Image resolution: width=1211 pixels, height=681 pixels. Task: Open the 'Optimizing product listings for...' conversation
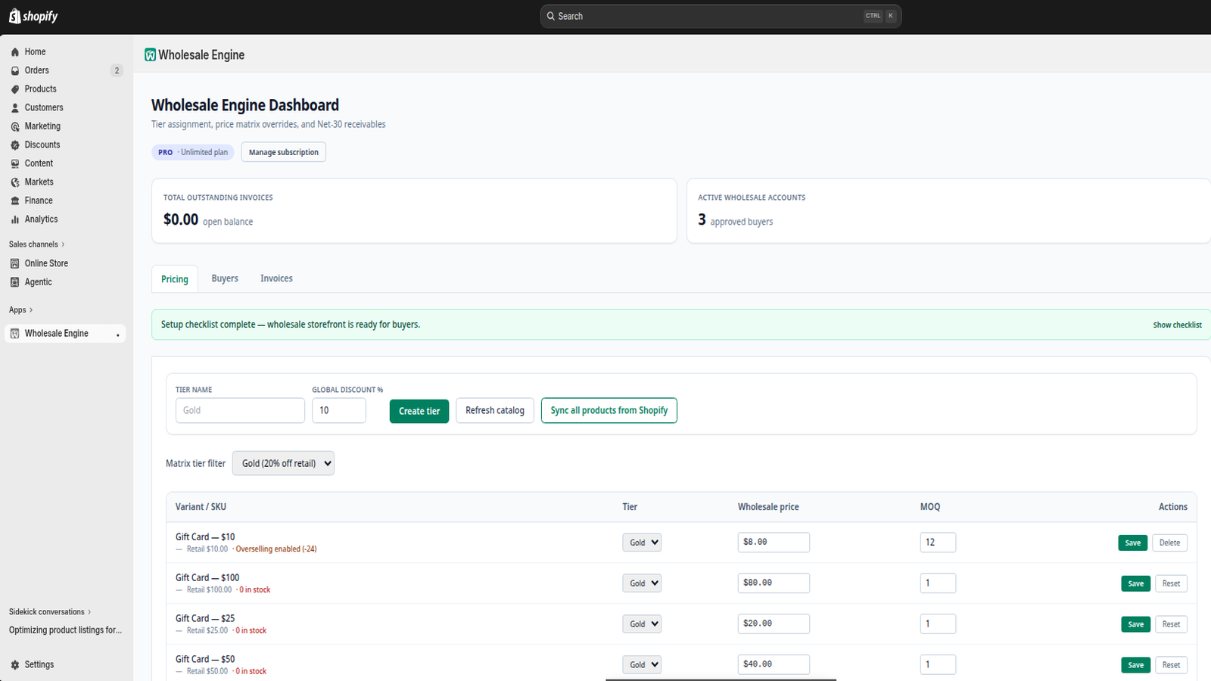[65, 630]
